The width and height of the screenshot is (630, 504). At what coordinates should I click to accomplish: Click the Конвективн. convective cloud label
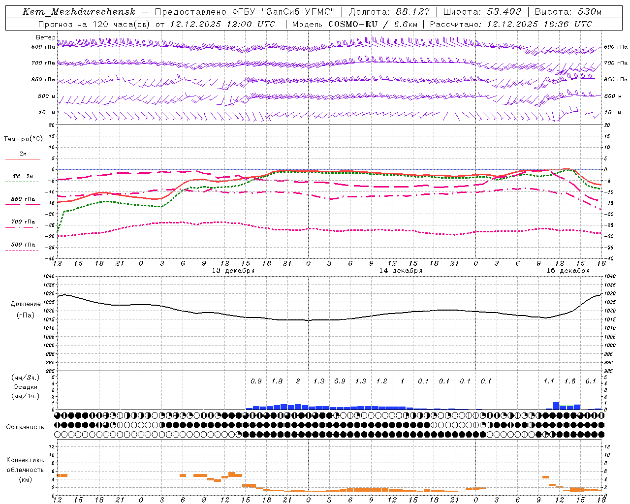[25, 460]
